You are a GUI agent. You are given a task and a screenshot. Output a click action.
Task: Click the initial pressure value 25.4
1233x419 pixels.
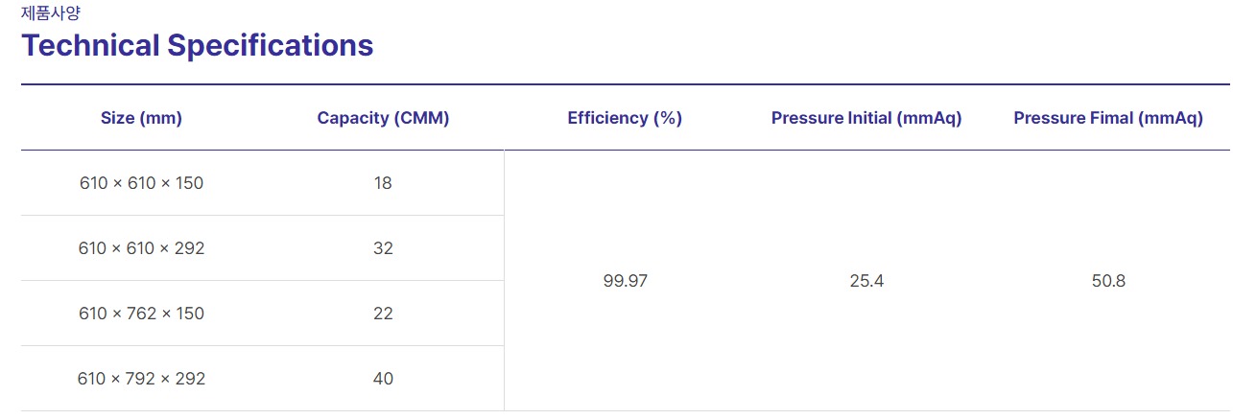pos(866,281)
